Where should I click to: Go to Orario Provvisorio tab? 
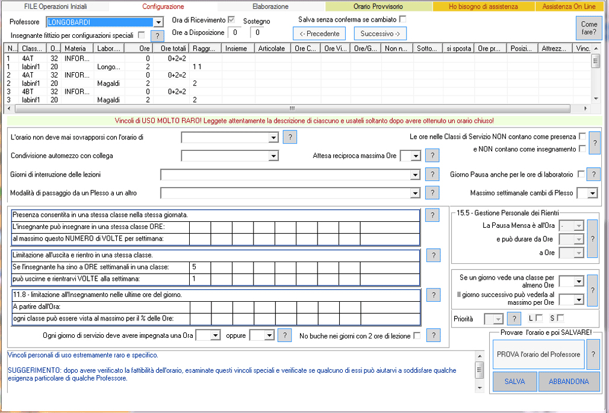(x=378, y=7)
